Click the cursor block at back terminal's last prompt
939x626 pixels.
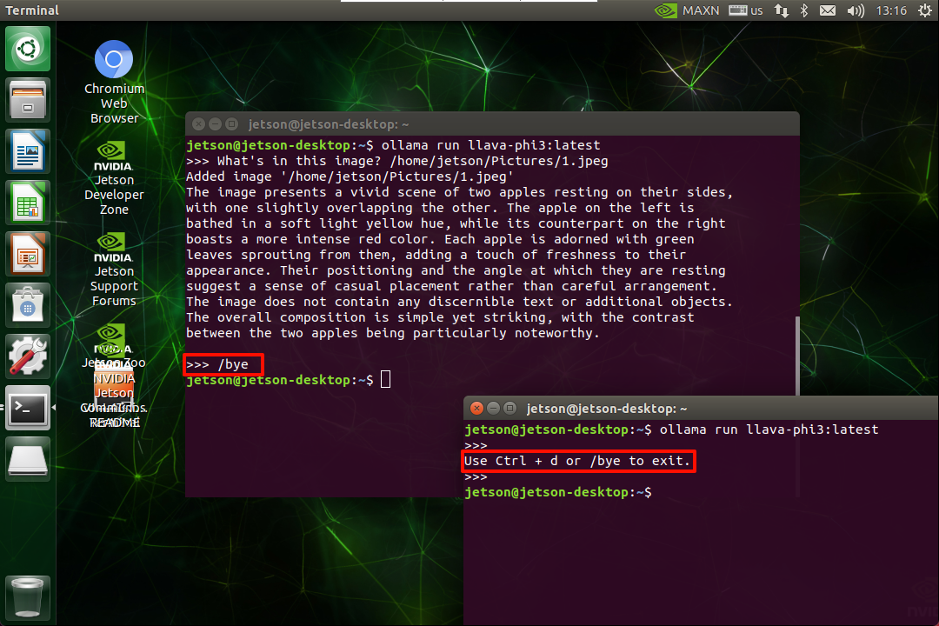tap(386, 379)
